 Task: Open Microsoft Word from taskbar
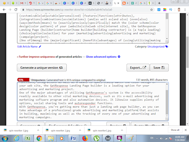click(74, 138)
